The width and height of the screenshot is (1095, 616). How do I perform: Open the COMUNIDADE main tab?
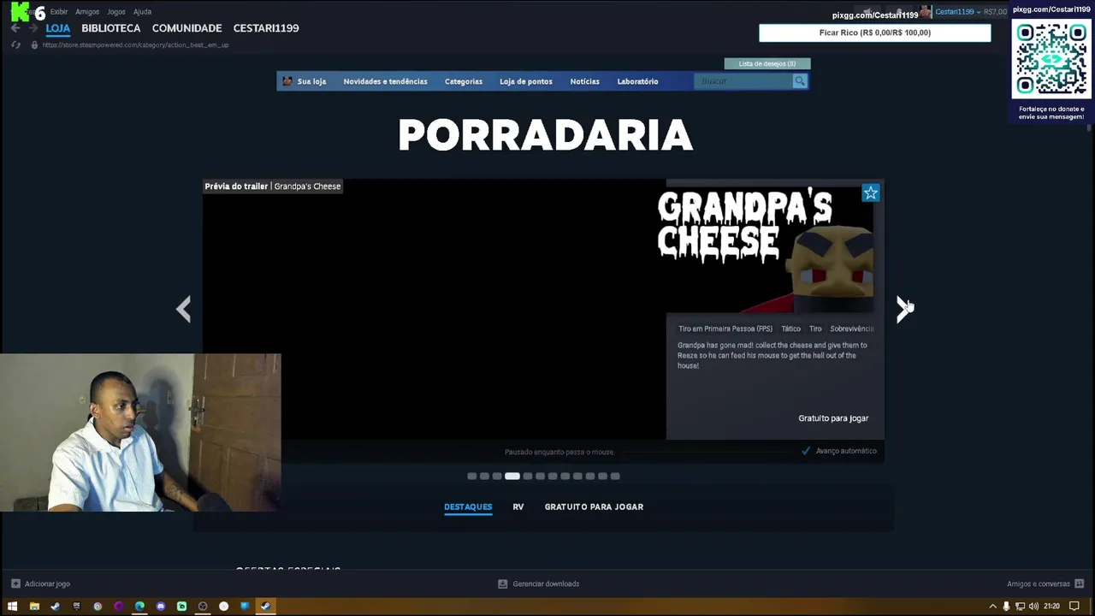tap(186, 28)
